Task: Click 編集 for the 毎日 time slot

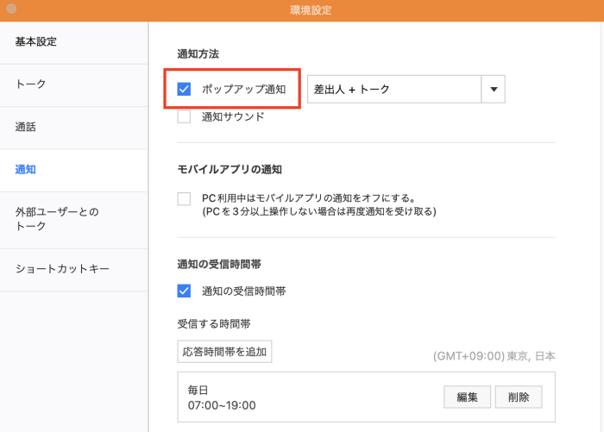Action: click(467, 397)
